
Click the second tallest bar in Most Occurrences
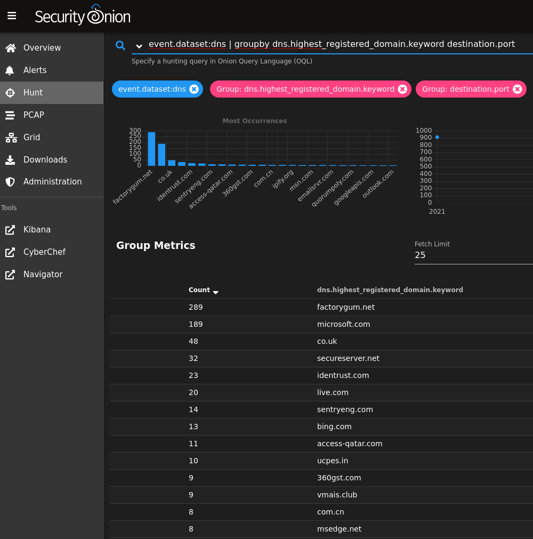pyautogui.click(x=161, y=155)
